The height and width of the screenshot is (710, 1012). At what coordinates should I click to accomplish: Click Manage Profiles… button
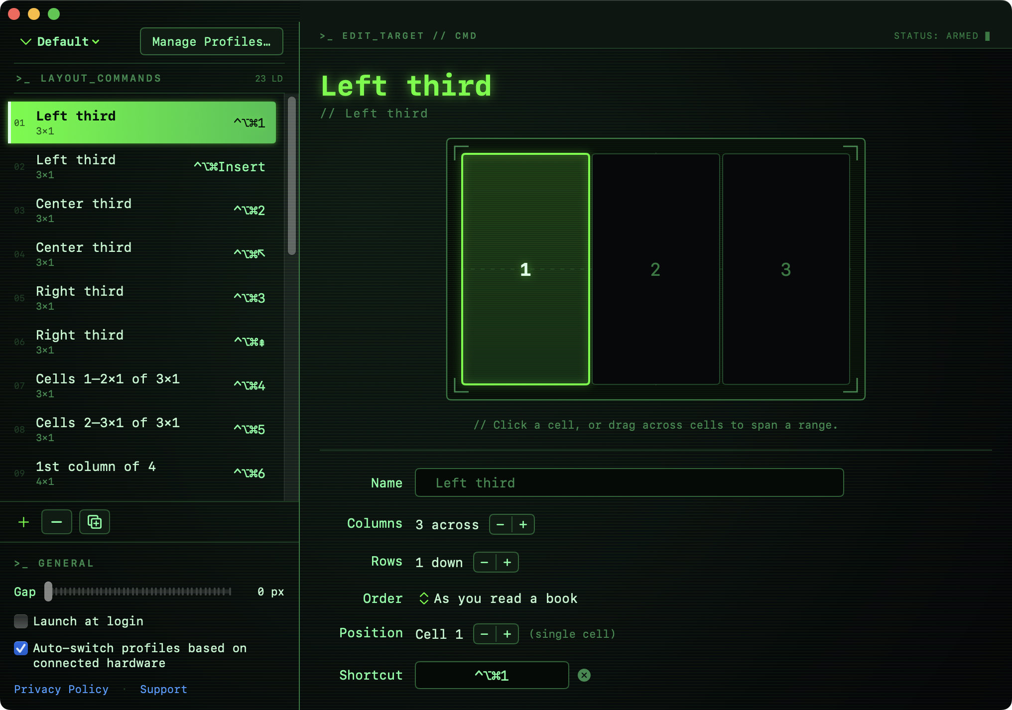(x=212, y=41)
